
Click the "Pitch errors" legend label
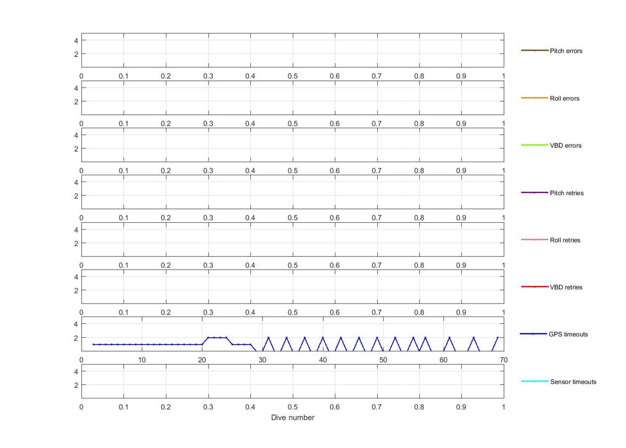coord(566,51)
